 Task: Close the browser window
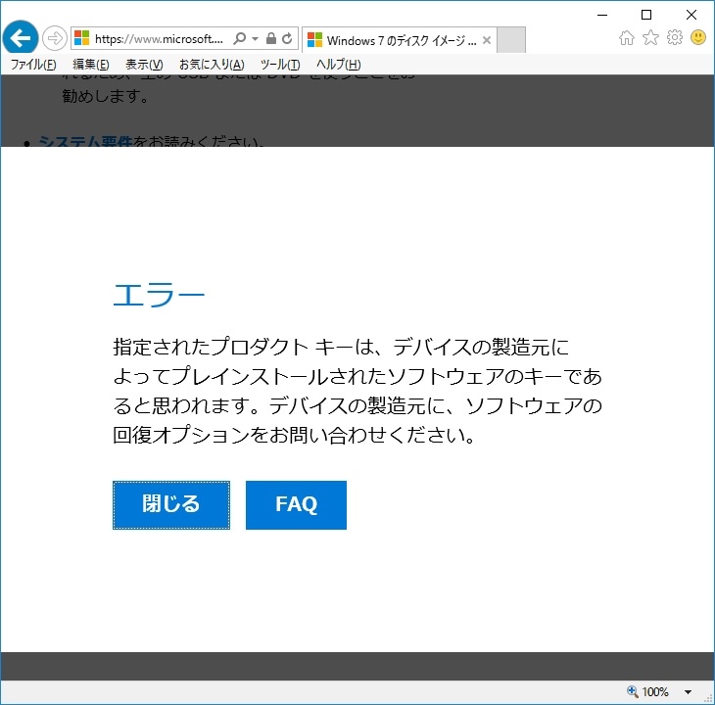691,15
